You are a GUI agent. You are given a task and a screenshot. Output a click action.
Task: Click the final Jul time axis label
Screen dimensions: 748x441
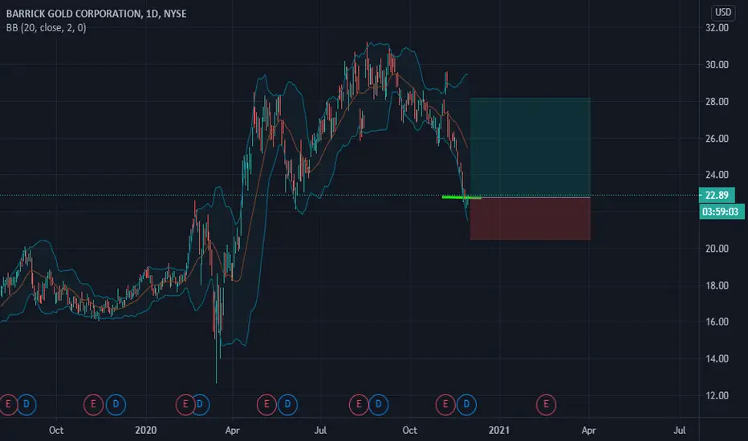tap(679, 430)
